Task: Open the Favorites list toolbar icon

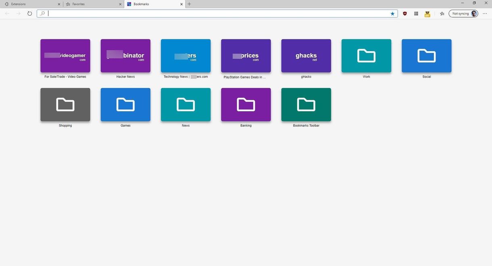Action: pyautogui.click(x=442, y=13)
